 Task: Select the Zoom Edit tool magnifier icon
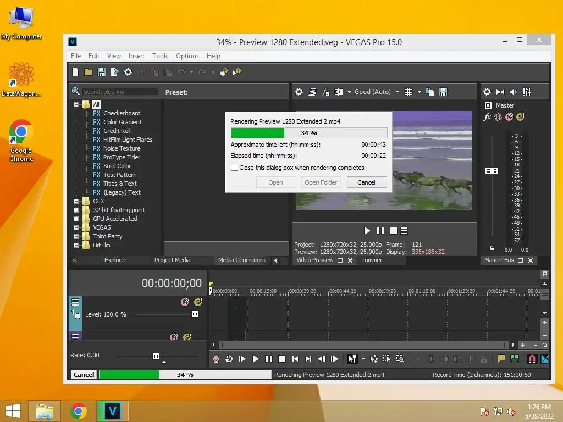pos(400,359)
